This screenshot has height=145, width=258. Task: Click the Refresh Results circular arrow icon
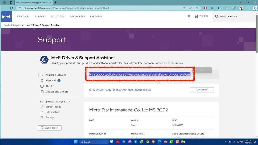42,107
